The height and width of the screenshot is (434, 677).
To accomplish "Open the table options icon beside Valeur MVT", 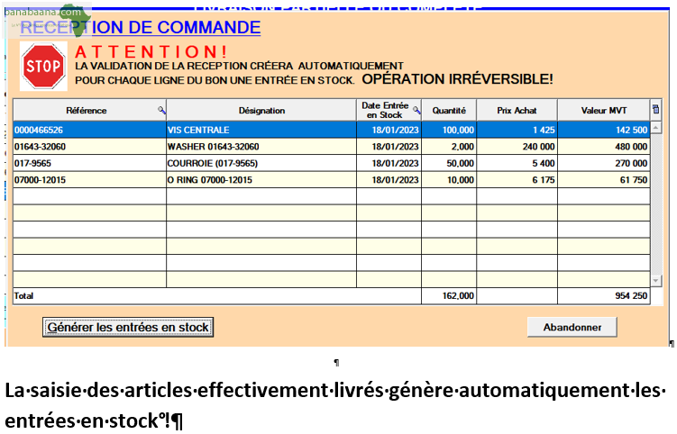I will pos(656,110).
